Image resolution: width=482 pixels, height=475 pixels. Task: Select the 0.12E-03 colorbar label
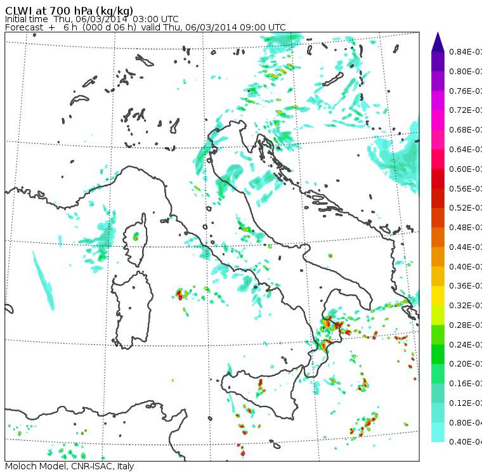point(466,403)
